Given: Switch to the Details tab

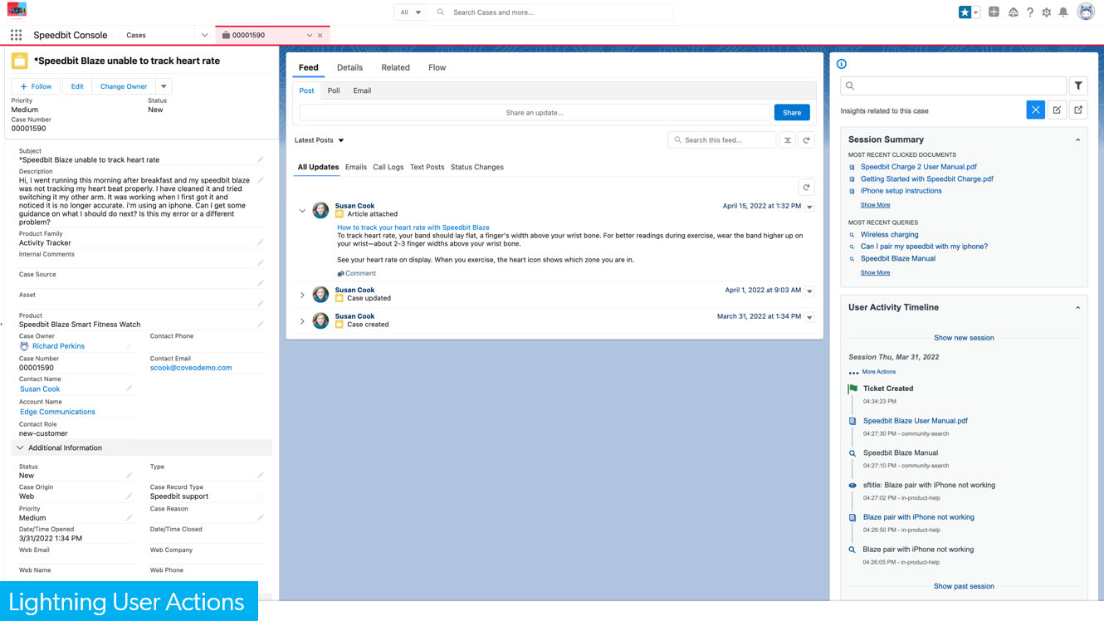Looking at the screenshot, I should pyautogui.click(x=349, y=67).
